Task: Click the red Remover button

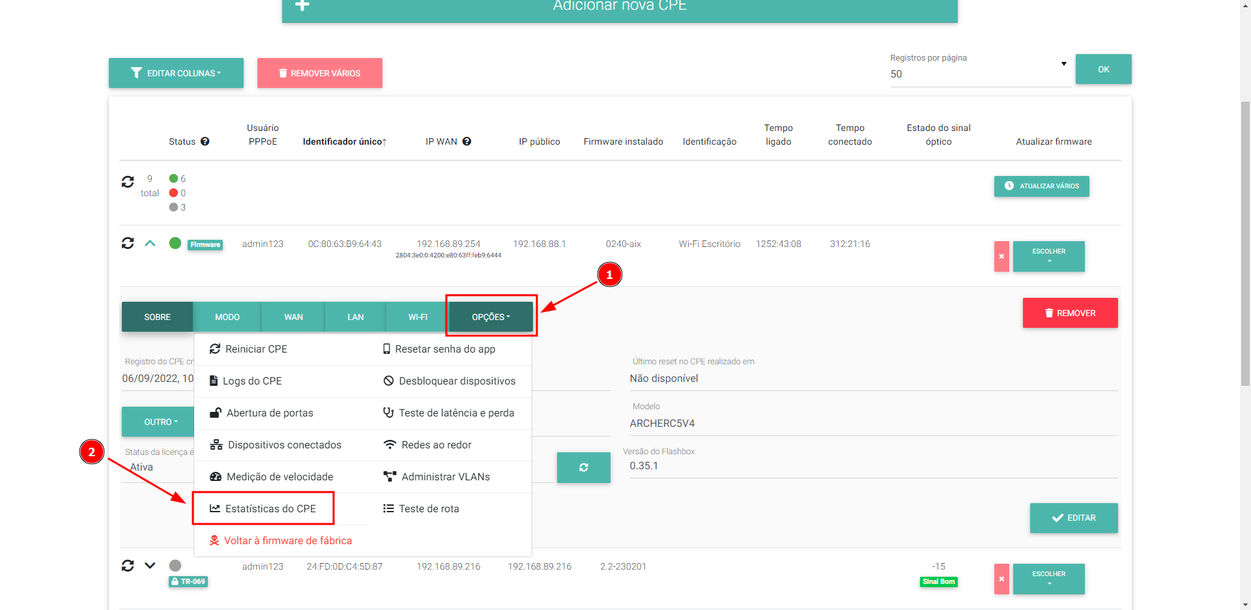Action: [1070, 313]
